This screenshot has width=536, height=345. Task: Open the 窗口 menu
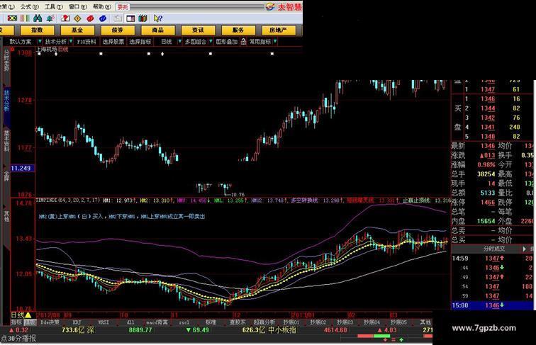pos(77,6)
